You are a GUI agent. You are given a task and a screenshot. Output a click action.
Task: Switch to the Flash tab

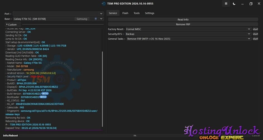(x=125, y=13)
